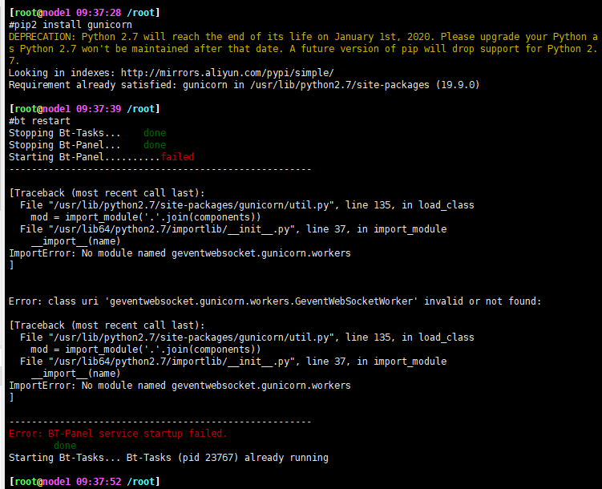602x489 pixels.
Task: Click the mirrors.aliyun.com pypi URL
Action: pos(228,73)
